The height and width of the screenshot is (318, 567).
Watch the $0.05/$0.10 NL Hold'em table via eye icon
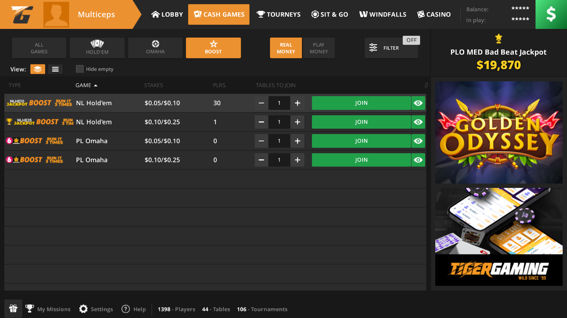(418, 103)
